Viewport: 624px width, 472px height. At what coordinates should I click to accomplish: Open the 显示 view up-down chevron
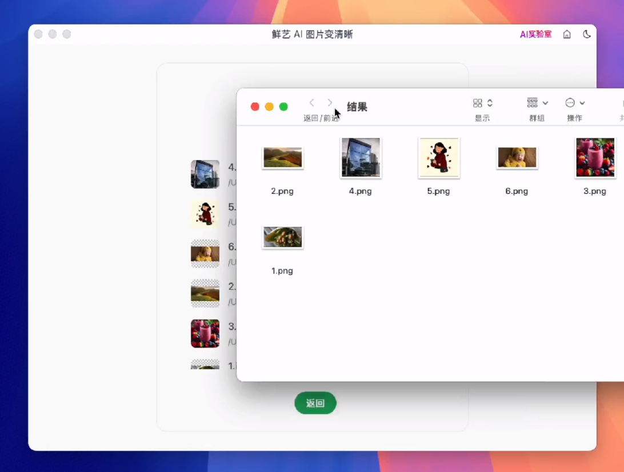tap(490, 103)
